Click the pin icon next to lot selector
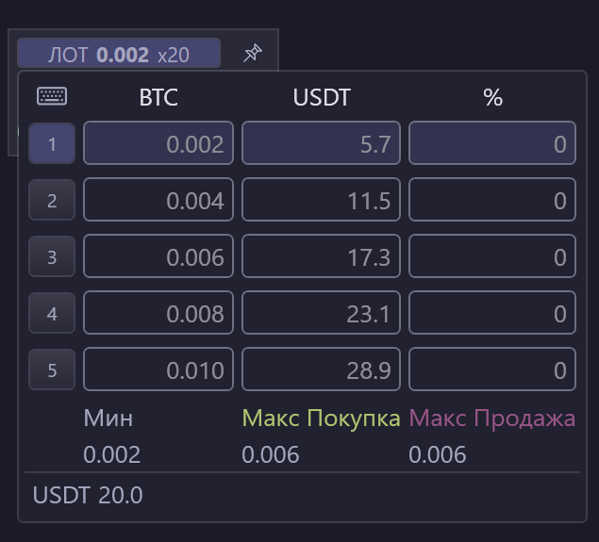The image size is (599, 542). point(252,54)
